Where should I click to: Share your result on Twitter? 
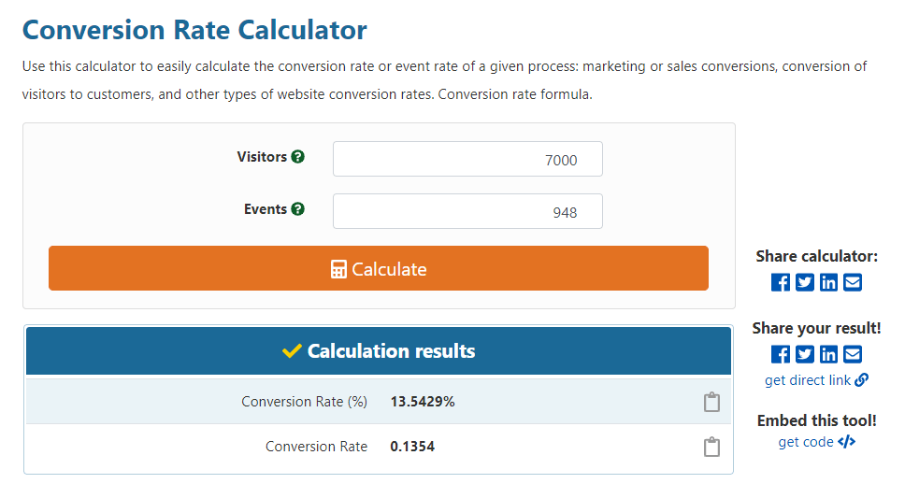805,354
